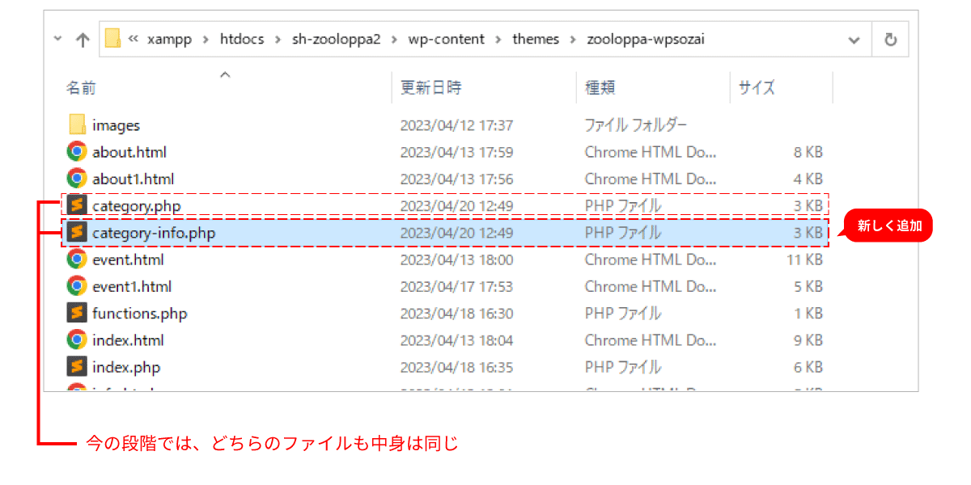Screen dimensions: 971x485
Task: Click the date 2023/04/17 17:53
Action: click(x=456, y=286)
